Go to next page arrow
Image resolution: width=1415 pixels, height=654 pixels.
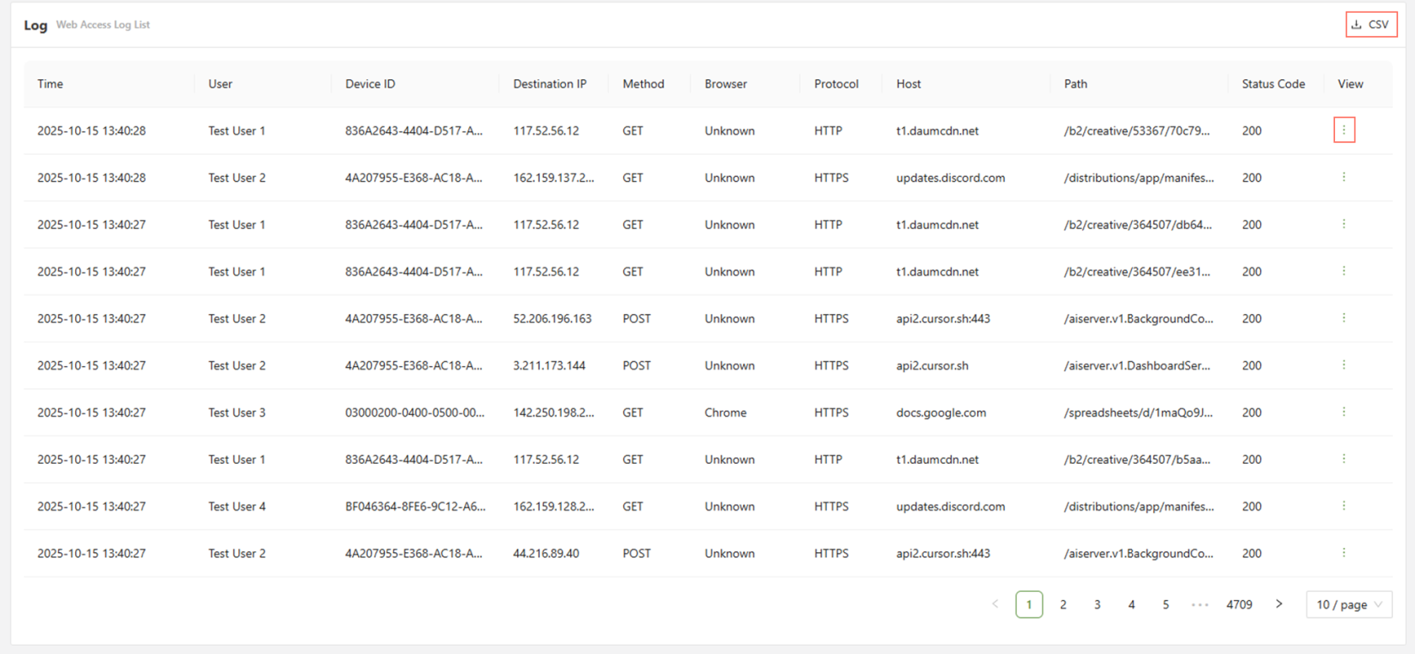tap(1279, 604)
